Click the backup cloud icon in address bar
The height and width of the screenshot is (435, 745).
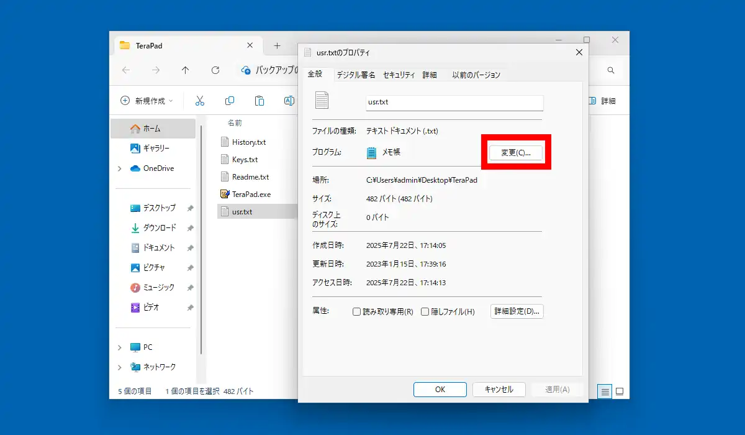pyautogui.click(x=246, y=70)
